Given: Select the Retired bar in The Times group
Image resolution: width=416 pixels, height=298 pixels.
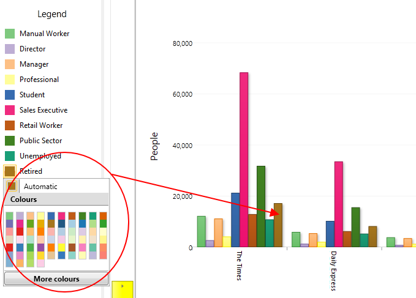Looking at the screenshot, I should (x=278, y=225).
